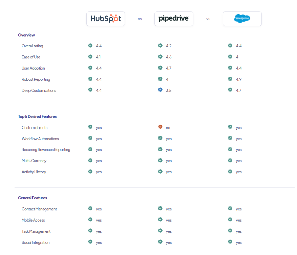Viewport: 297px width, 255px height.
Task: Click Salesforce's Robust Reporting 4.9 badge
Action: tap(230, 79)
